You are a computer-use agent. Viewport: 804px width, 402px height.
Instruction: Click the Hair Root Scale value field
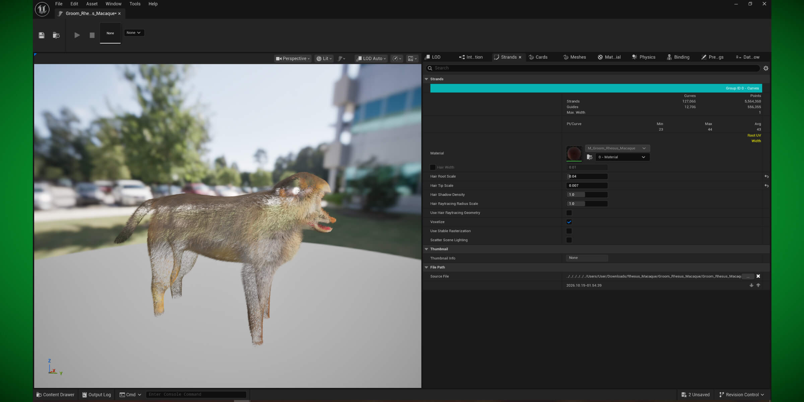(x=587, y=176)
